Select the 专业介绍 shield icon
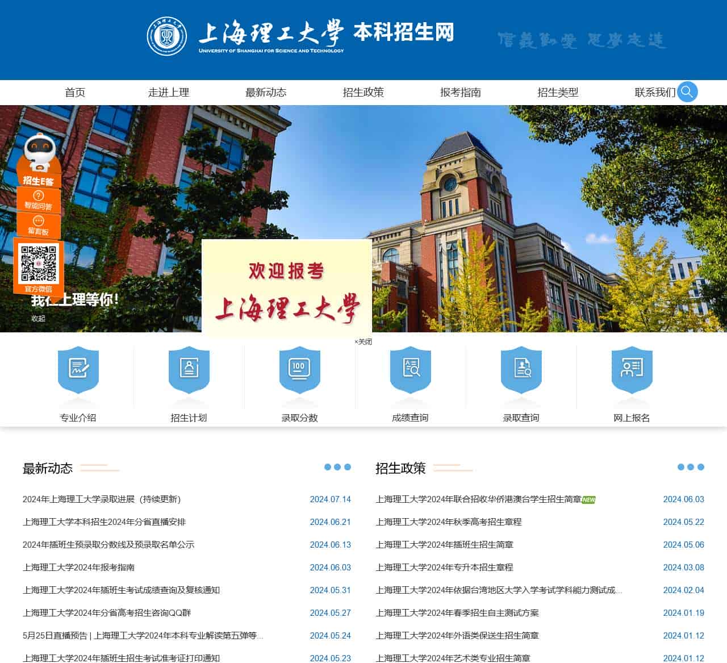The image size is (727, 663). pyautogui.click(x=78, y=372)
